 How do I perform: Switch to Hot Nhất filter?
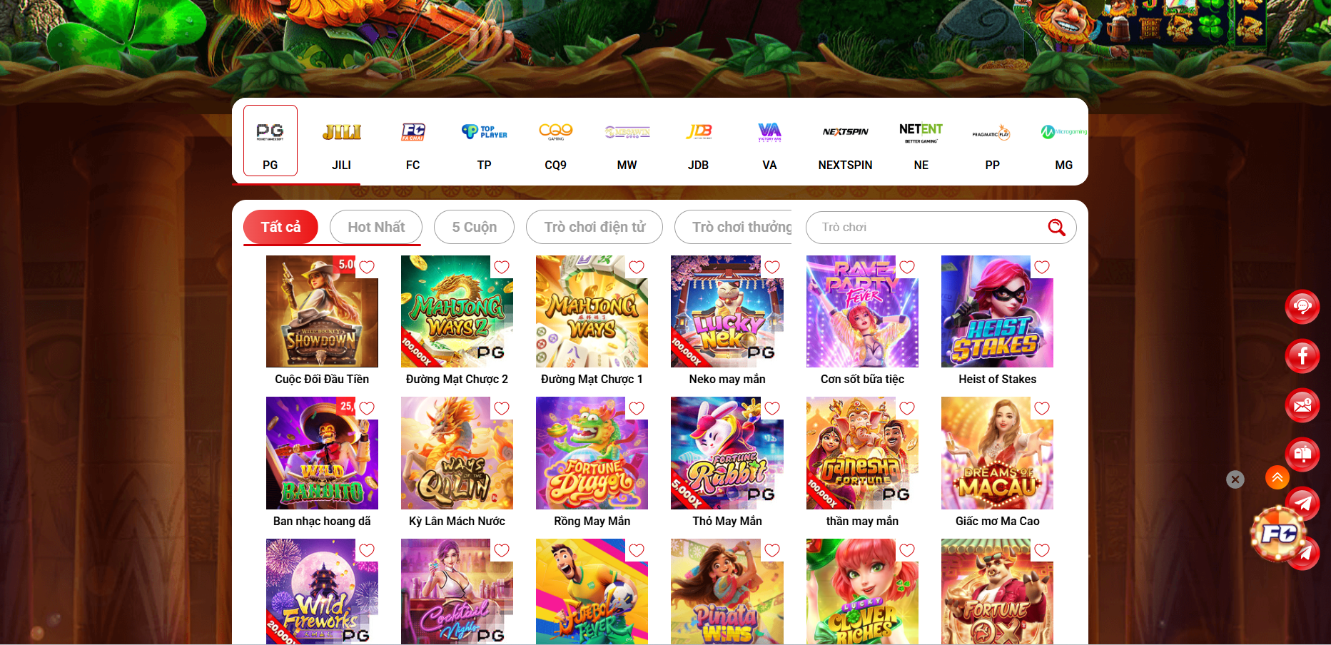click(376, 227)
